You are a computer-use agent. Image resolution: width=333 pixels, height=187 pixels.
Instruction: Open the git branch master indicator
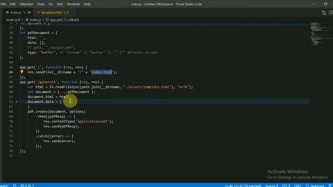point(4,185)
